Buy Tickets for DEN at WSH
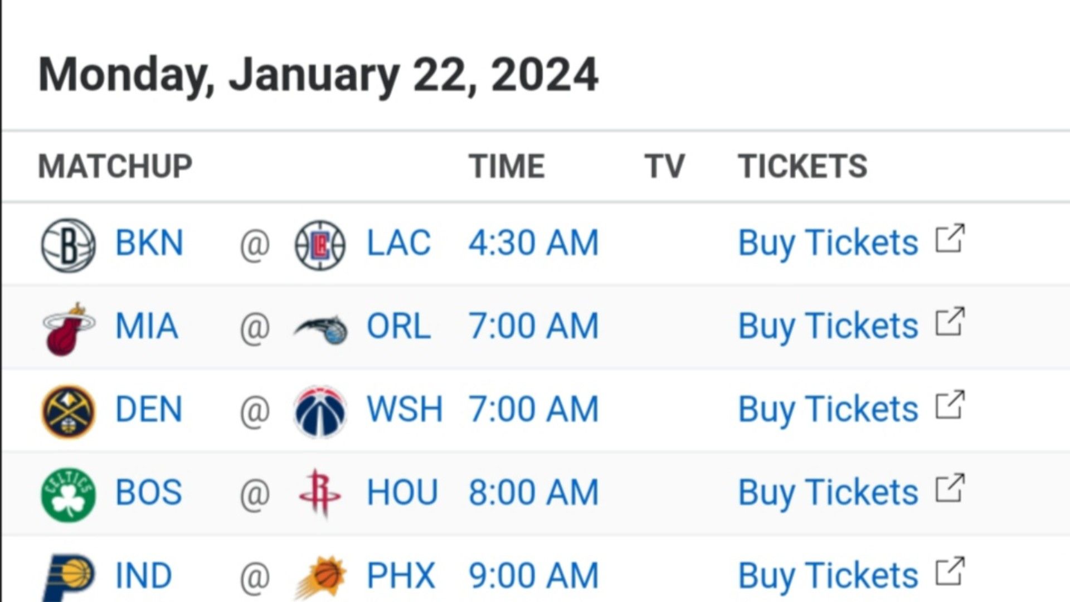This screenshot has width=1070, height=602. [828, 410]
